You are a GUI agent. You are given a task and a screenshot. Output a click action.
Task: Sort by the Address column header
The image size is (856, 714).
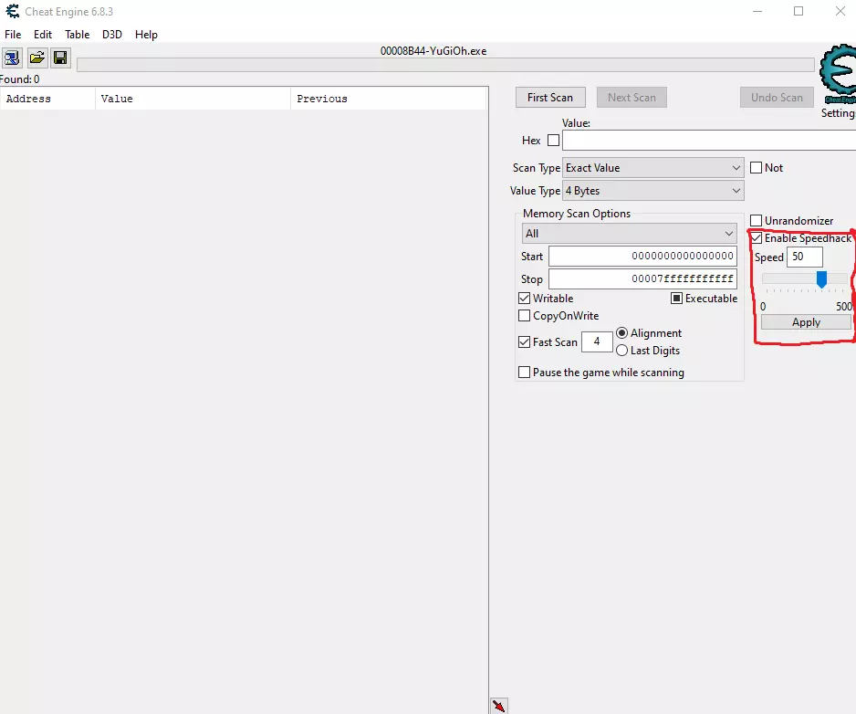click(x=48, y=99)
